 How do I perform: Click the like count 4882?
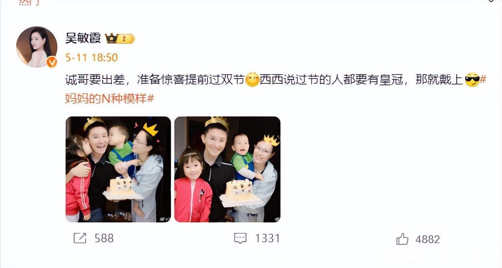point(428,239)
